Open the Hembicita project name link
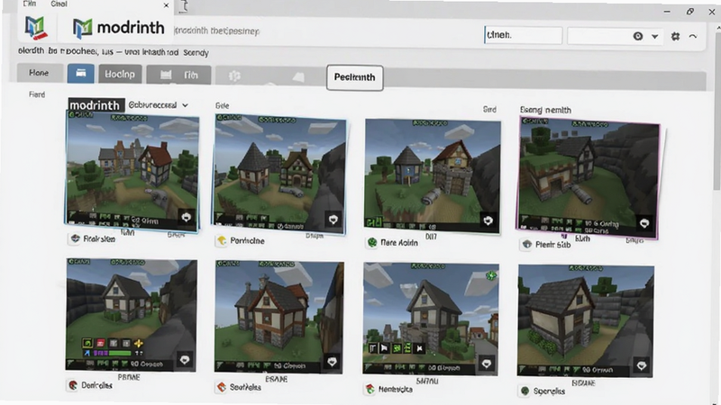The width and height of the screenshot is (721, 405). (x=396, y=390)
